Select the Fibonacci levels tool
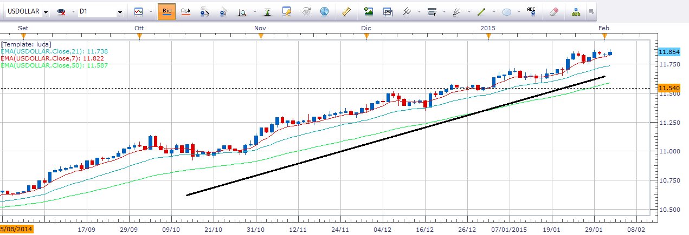Image resolution: width=689 pixels, height=235 pixels. click(x=432, y=11)
